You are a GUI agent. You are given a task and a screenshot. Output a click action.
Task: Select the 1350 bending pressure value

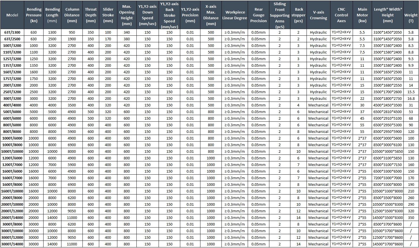click(x=34, y=66)
